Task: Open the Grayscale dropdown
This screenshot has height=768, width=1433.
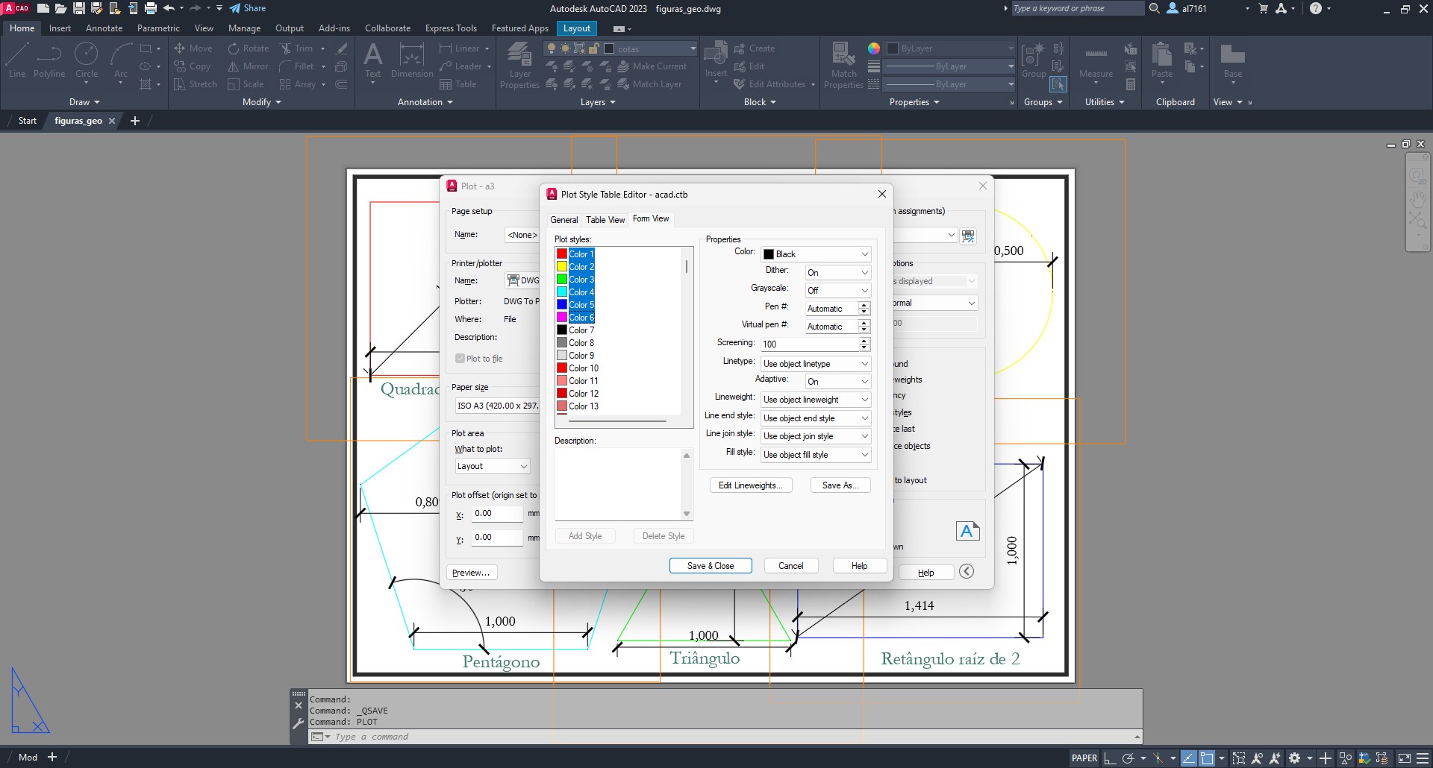Action: click(838, 291)
